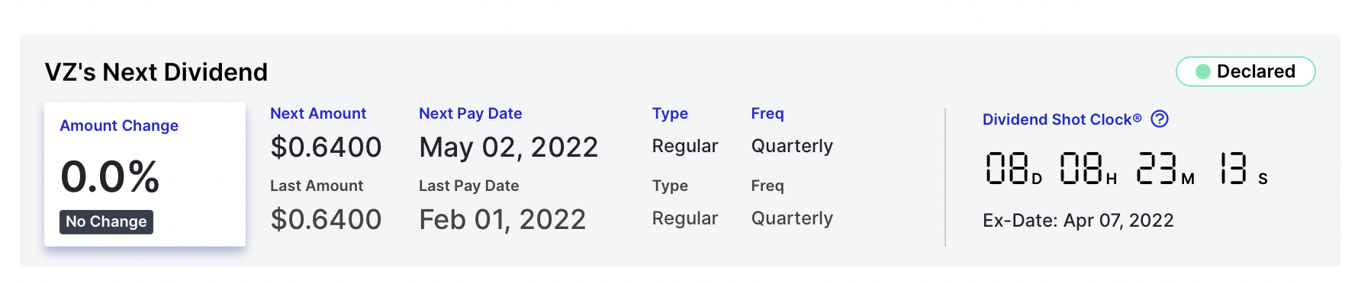Select the Ex-Date Apr 07, 2022 text
The image size is (1358, 283).
click(x=1078, y=221)
